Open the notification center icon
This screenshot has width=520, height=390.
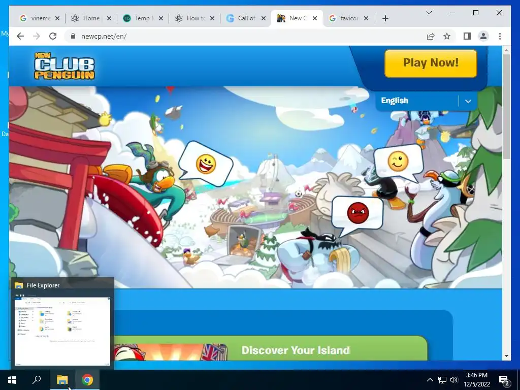[504, 380]
